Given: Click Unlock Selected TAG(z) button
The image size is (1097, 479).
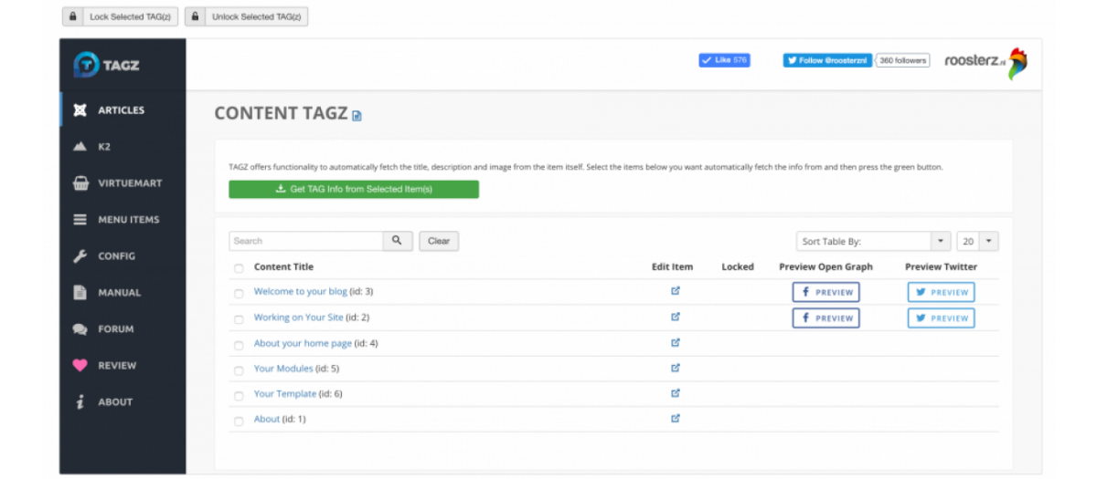Looking at the screenshot, I should pyautogui.click(x=246, y=16).
